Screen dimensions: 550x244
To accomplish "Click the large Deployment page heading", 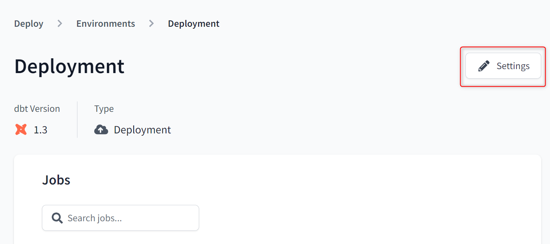I will (x=69, y=66).
